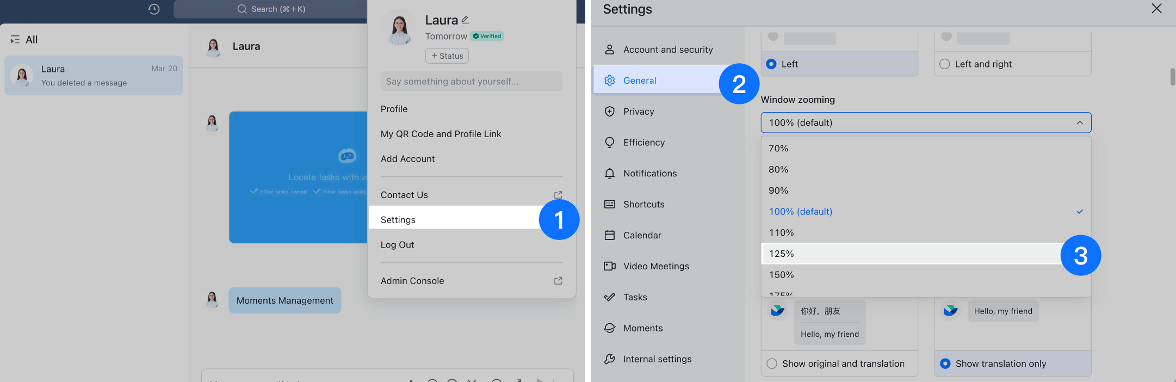Viewport: 1176px width, 382px height.
Task: Click the history clock icon
Action: point(154,9)
